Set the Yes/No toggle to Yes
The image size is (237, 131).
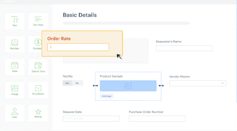point(67,83)
